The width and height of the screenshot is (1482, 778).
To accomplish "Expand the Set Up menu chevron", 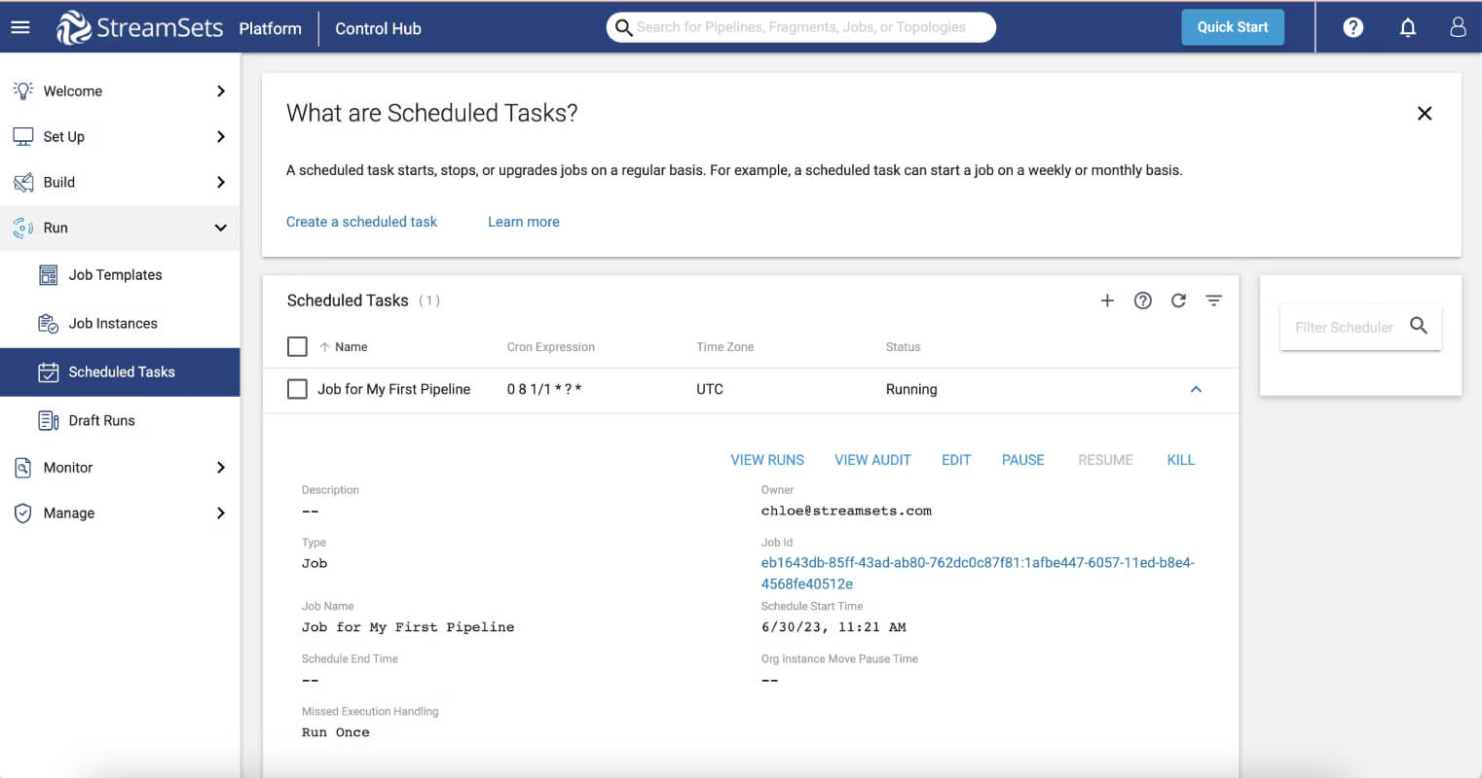I will pyautogui.click(x=221, y=136).
